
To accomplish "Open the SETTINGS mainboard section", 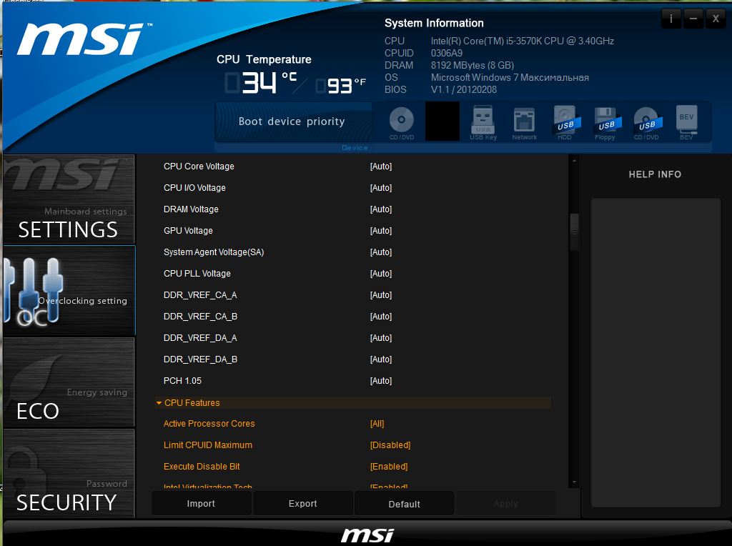I will tap(69, 199).
